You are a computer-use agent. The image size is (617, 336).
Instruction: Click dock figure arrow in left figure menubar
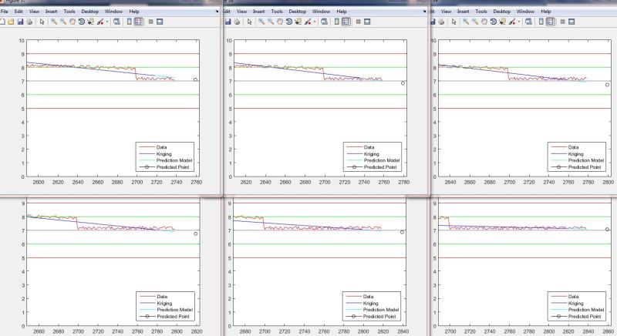click(x=217, y=12)
